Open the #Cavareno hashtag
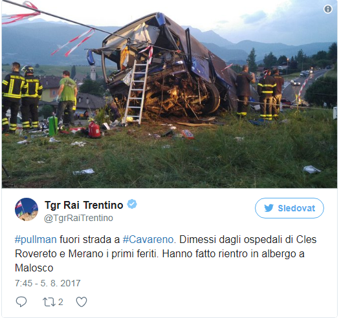Viewport: 339px width, 318px height. coord(148,240)
